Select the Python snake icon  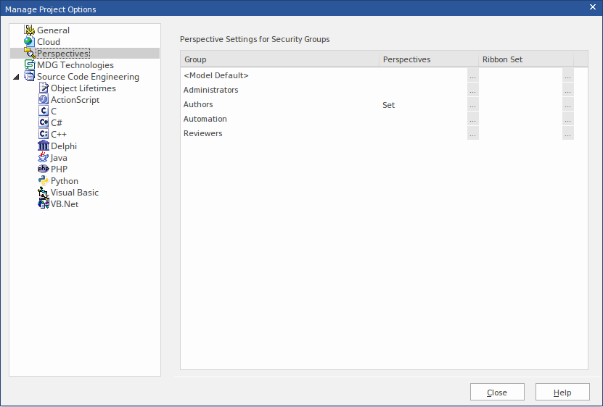pos(44,181)
